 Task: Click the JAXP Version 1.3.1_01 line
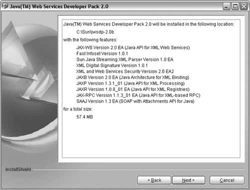130,83
